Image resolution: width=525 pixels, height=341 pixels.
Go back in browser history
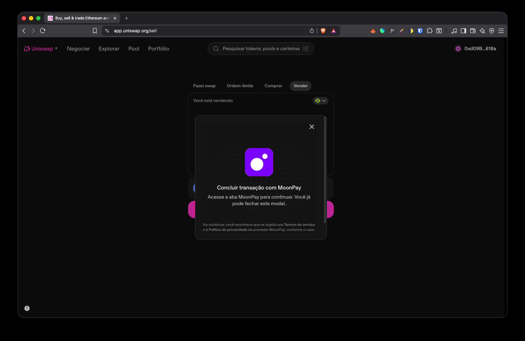[x=24, y=31]
